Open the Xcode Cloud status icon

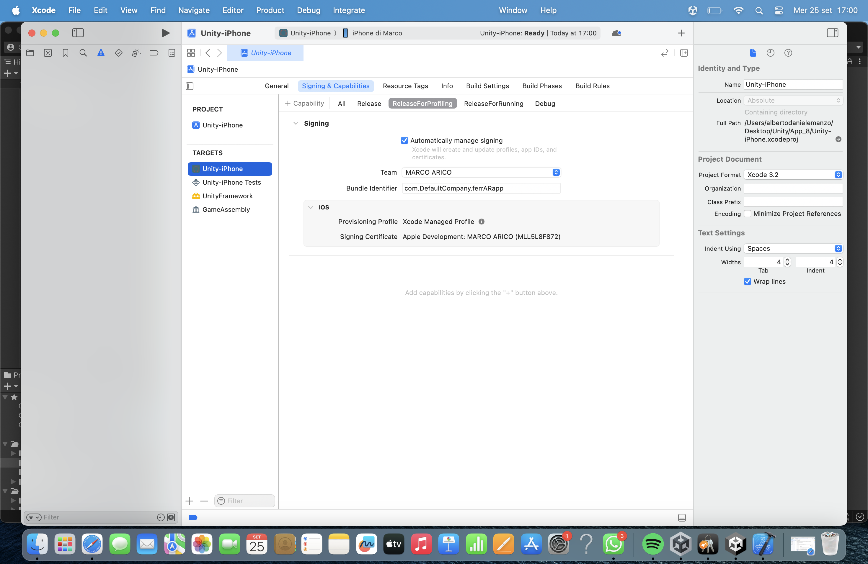pos(617,34)
